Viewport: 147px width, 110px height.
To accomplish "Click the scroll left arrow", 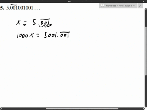I will (1, 109).
